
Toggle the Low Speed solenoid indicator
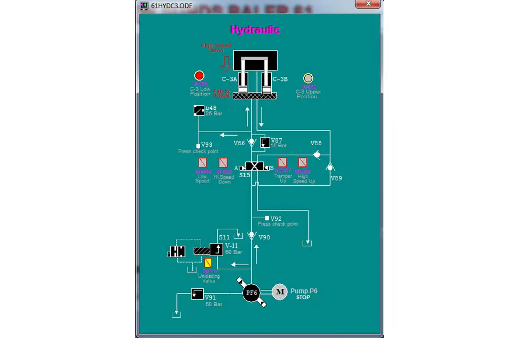click(x=202, y=163)
